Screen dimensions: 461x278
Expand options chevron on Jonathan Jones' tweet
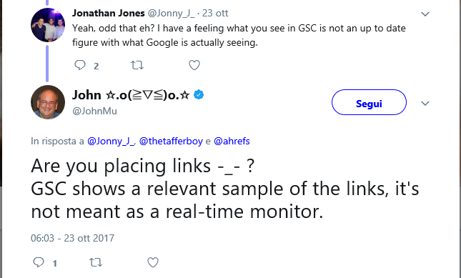(x=425, y=14)
